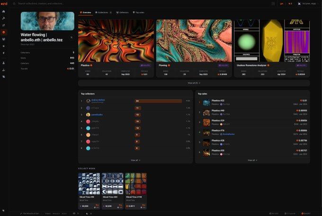
Task: Click Plastica #22 thumbnail image
Action: click(206, 103)
